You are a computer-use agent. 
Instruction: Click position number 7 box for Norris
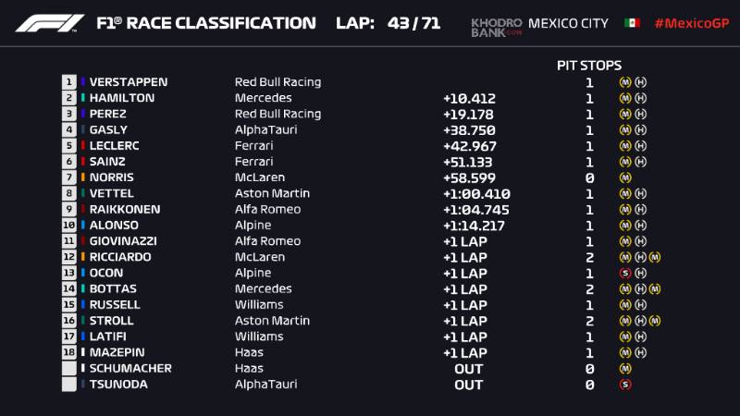click(x=68, y=177)
